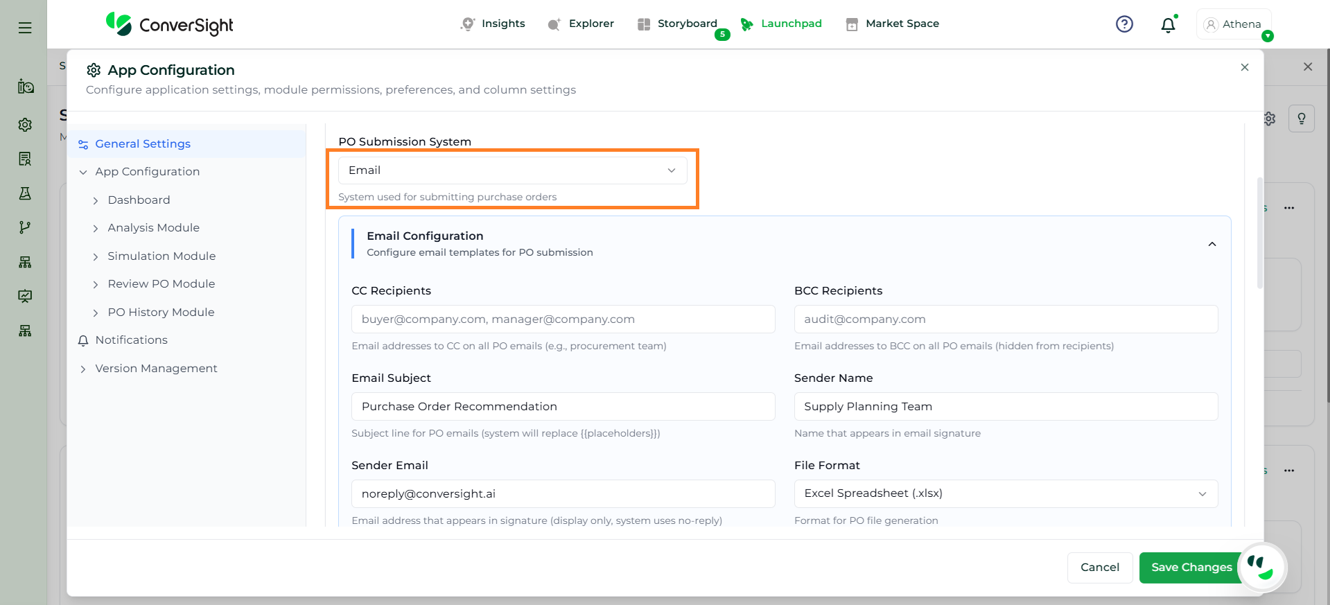The width and height of the screenshot is (1330, 605).
Task: Switch to the Market Space tab
Action: (893, 24)
